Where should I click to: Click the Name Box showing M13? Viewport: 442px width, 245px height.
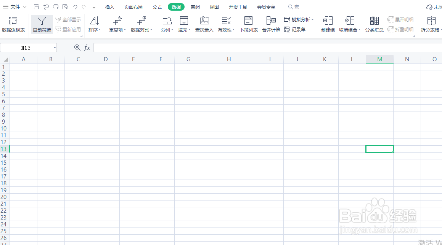(x=26, y=48)
